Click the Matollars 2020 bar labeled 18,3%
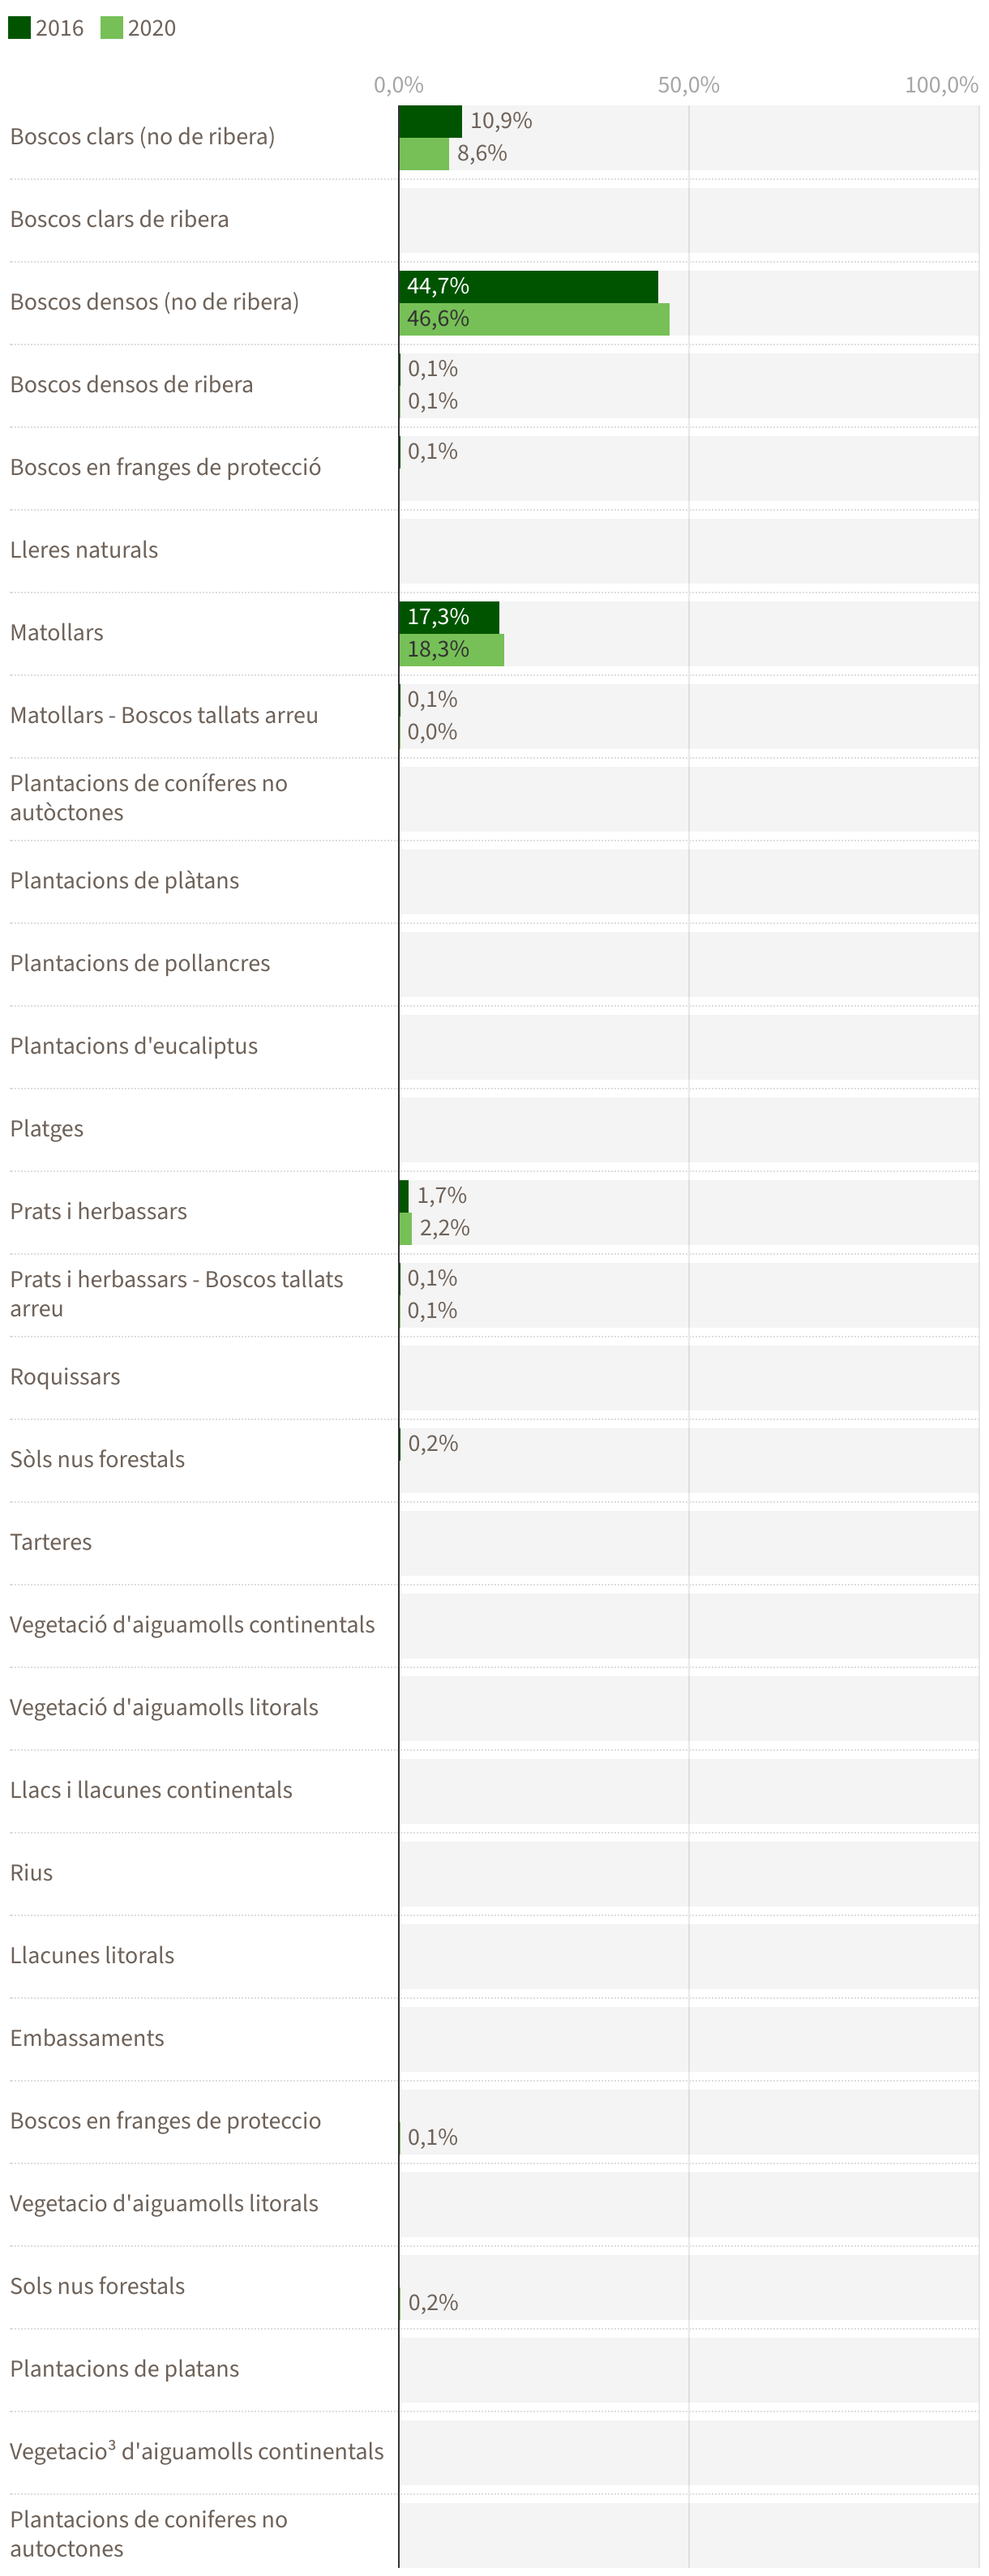Screen dimensions: 989x2576 point(451,650)
